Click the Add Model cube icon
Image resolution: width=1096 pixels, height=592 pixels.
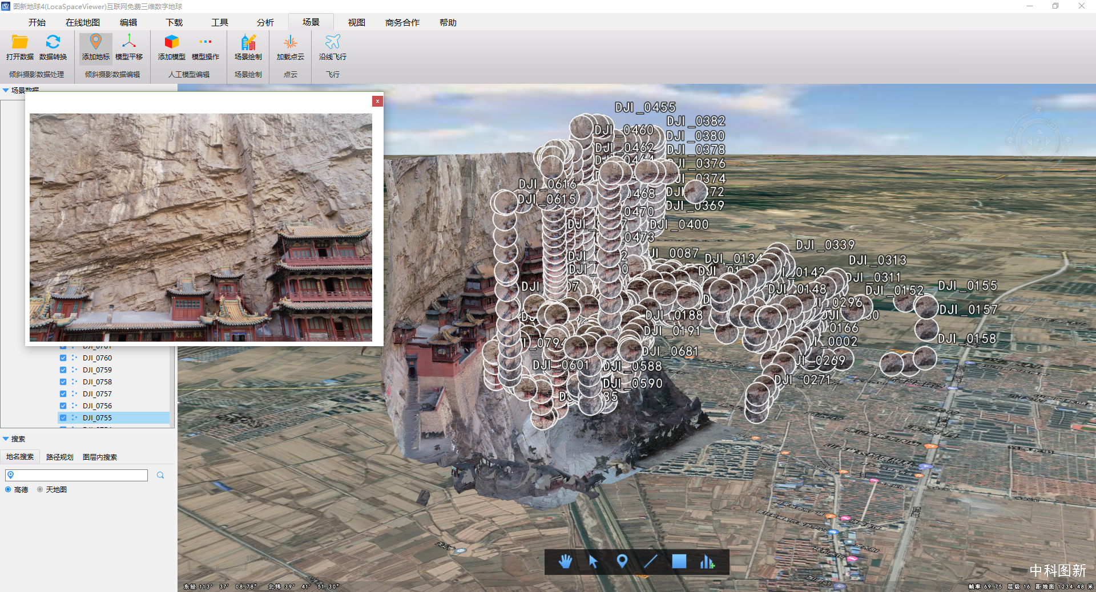(171, 43)
